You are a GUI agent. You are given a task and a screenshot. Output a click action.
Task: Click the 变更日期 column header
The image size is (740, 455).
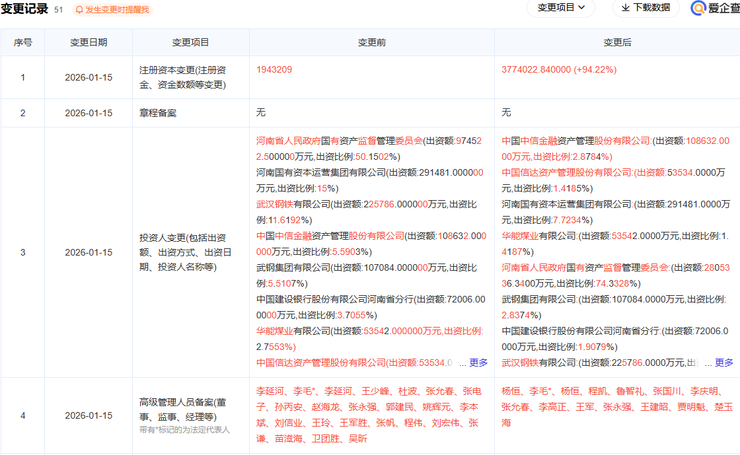89,42
